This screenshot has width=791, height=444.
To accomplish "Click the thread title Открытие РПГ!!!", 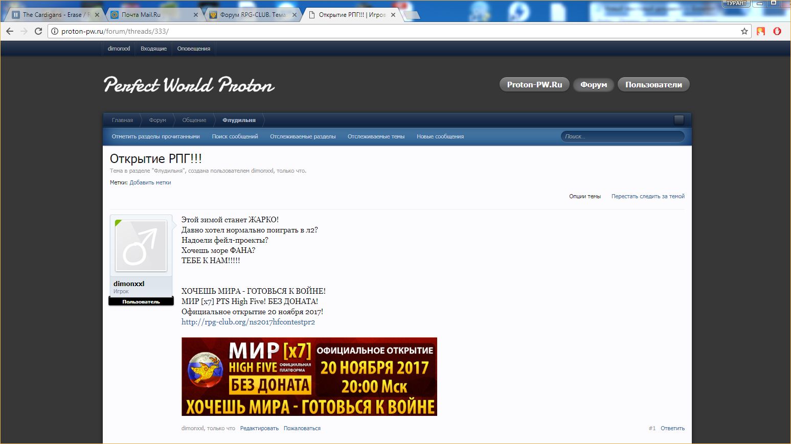I will coord(156,158).
